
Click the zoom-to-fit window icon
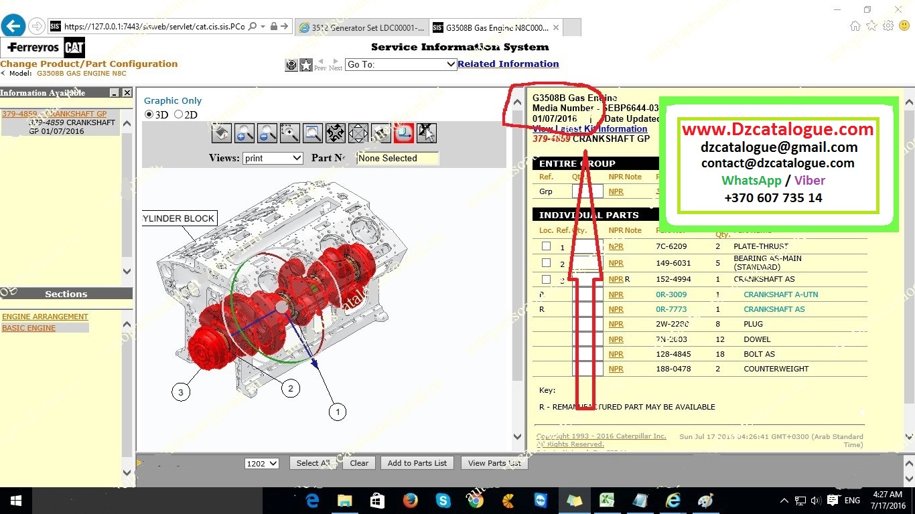coord(312,133)
